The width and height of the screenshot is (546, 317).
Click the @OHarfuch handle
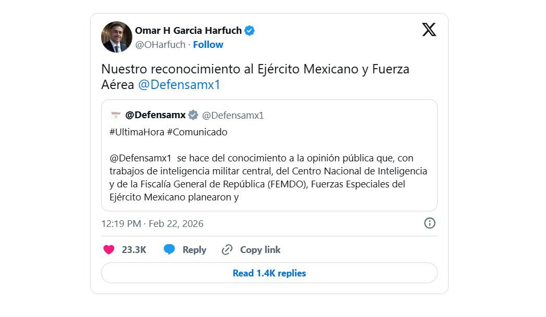160,45
